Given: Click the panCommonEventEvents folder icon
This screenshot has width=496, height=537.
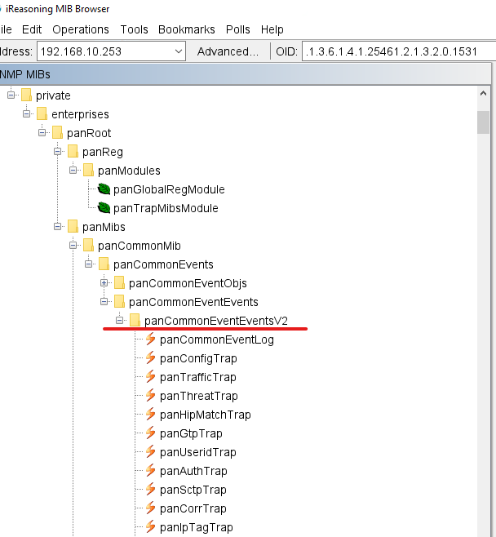Looking at the screenshot, I should (x=119, y=302).
